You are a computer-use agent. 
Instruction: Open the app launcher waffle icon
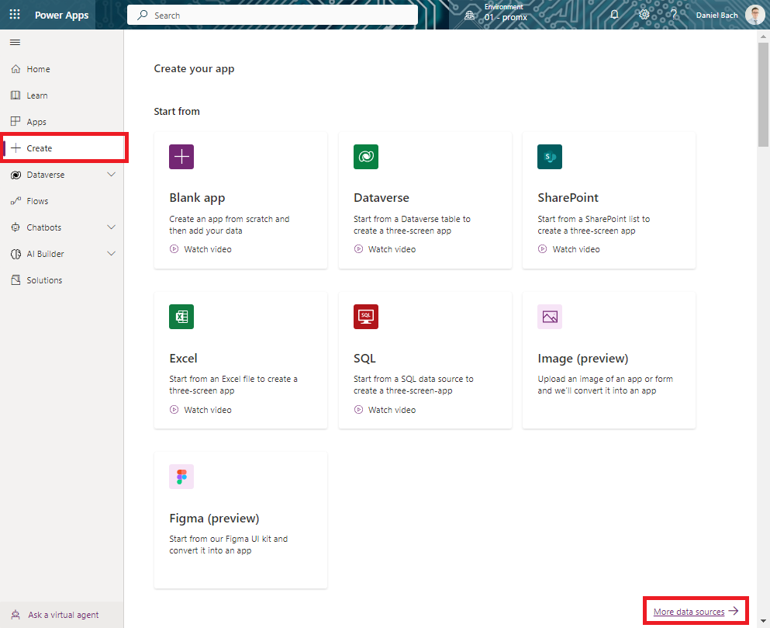[15, 15]
